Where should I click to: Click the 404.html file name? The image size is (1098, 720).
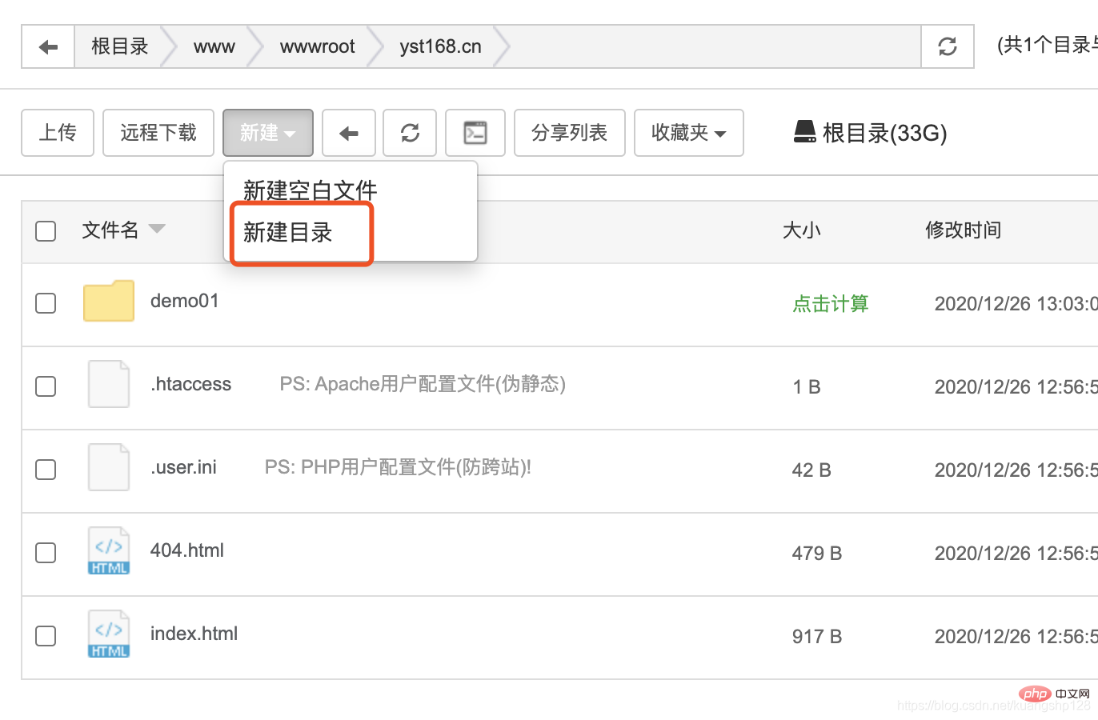(187, 550)
